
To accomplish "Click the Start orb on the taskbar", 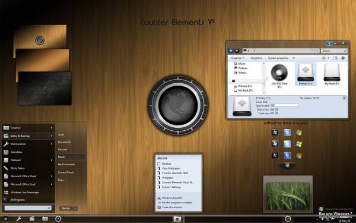I will coord(5,219).
